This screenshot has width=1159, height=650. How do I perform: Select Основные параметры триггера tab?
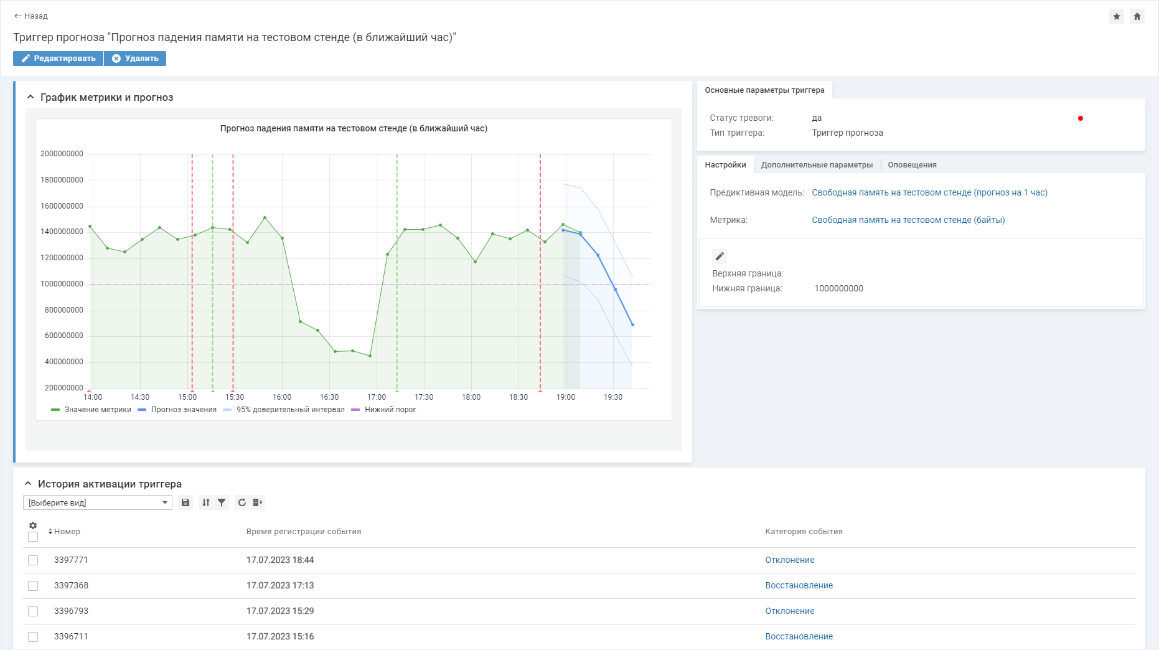click(x=764, y=90)
